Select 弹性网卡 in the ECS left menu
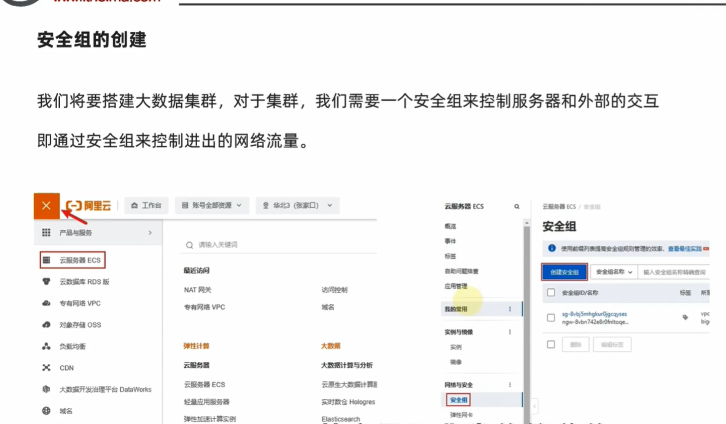Image resolution: width=726 pixels, height=424 pixels. [461, 415]
